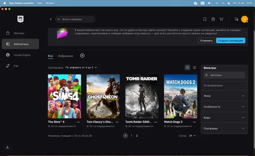255x156 pixels.
Task: Expand the Платформа filter
Action: (224, 129)
